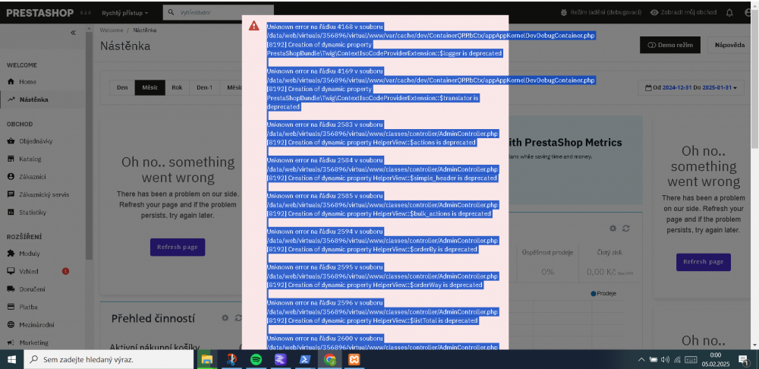The width and height of the screenshot is (759, 369).
Task: Click the Doručení truck icon
Action: (x=11, y=289)
